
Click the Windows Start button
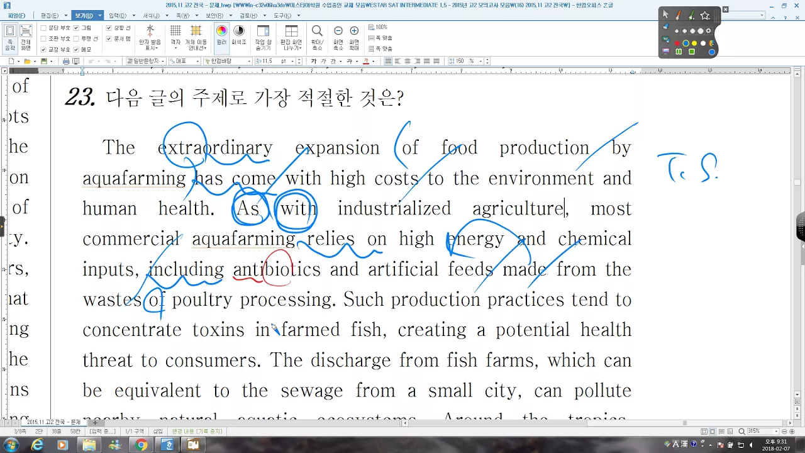pos(11,445)
